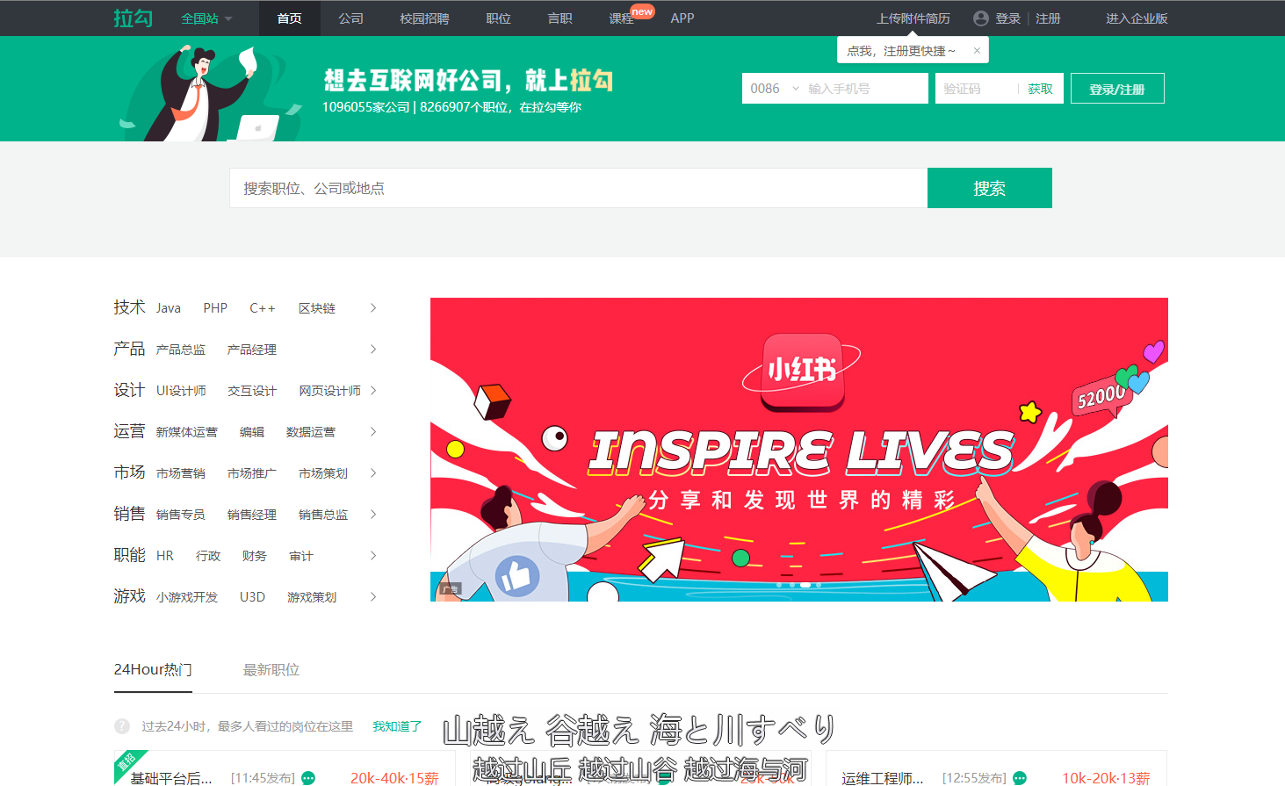The width and height of the screenshot is (1285, 786).
Task: Expand the 市场 category arrow
Action: (x=373, y=473)
